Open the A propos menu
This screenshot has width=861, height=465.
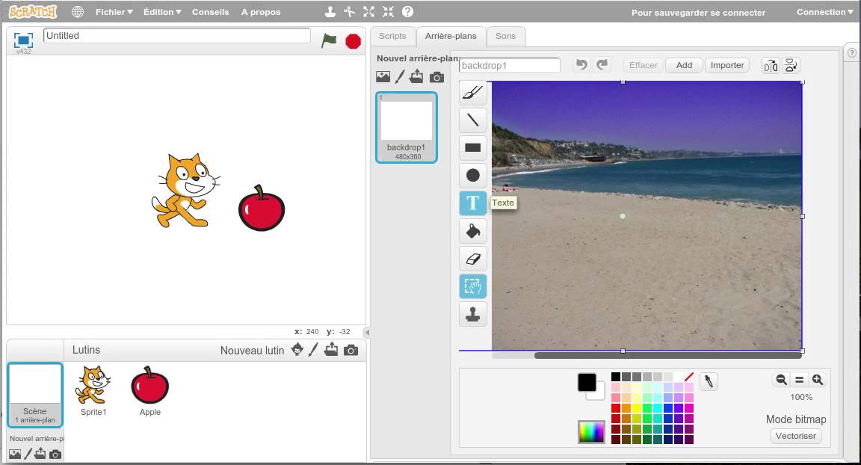tap(261, 11)
